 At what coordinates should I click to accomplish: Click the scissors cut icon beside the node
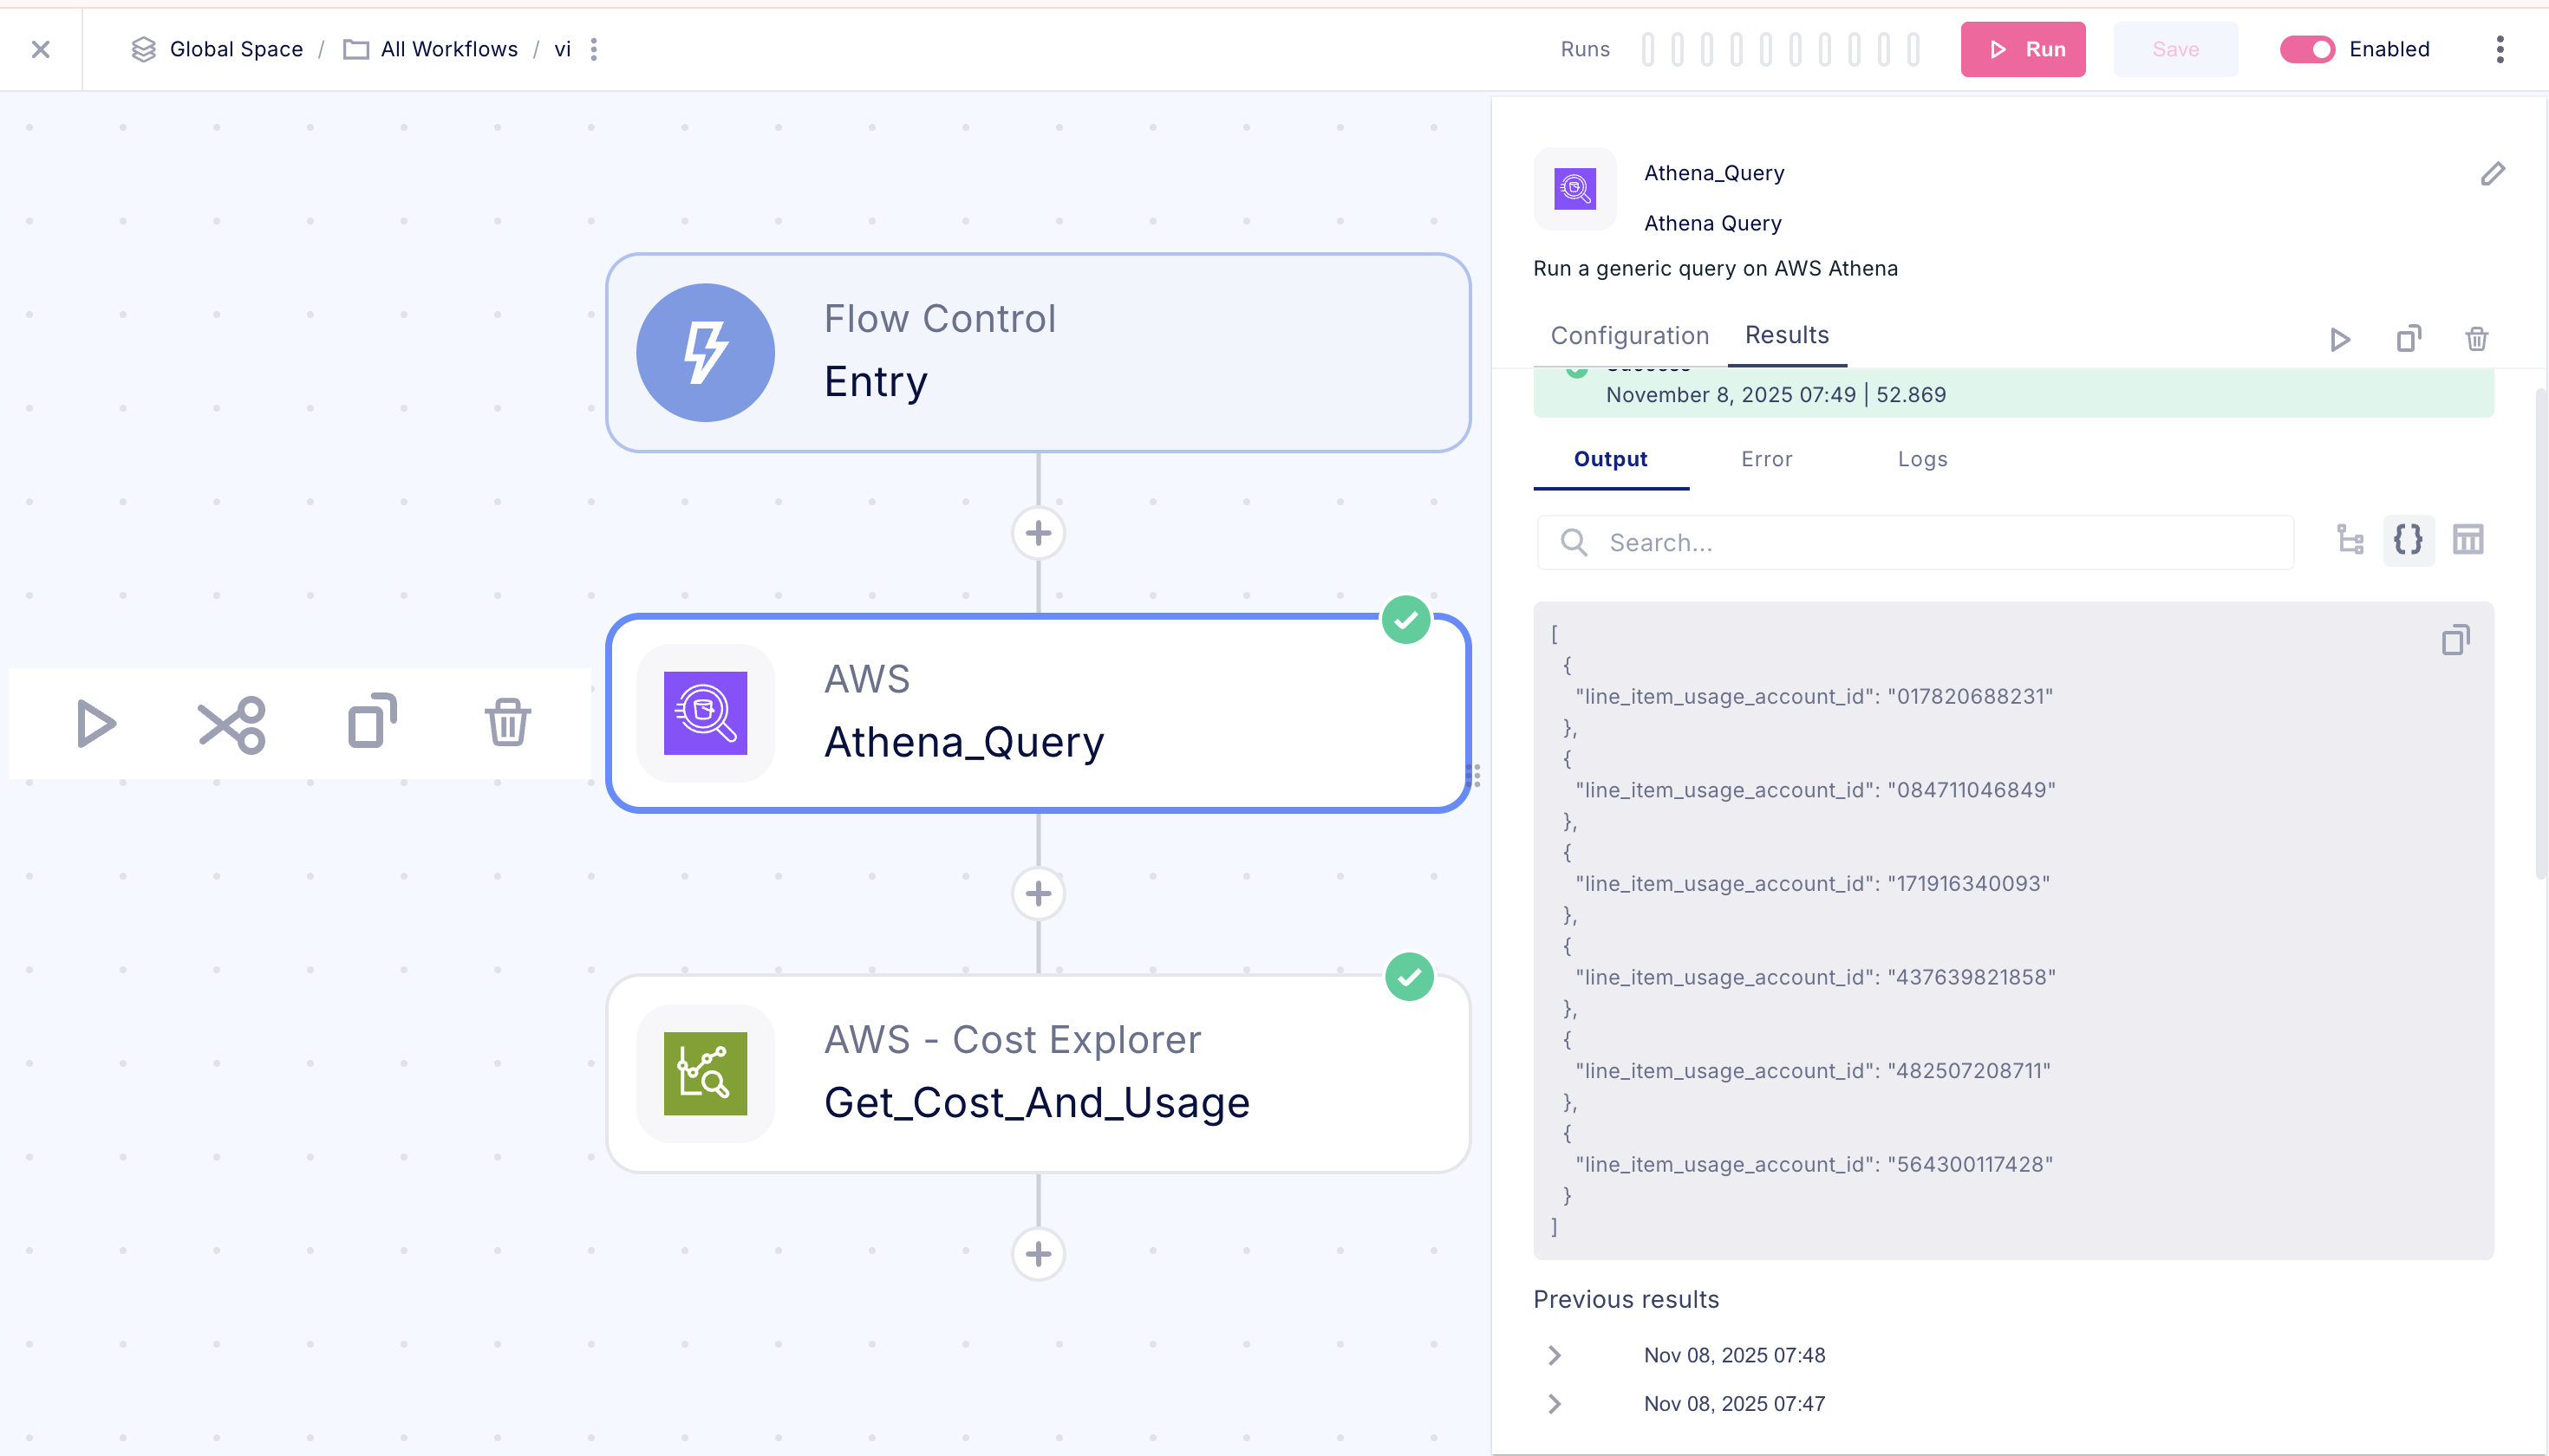pyautogui.click(x=232, y=724)
